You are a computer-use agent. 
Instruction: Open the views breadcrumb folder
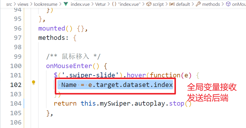click(23, 4)
